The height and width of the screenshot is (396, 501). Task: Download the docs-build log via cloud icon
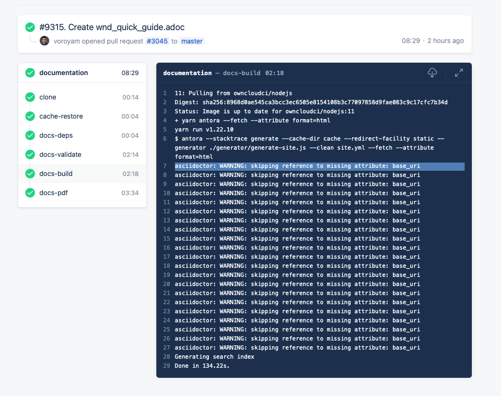click(433, 73)
